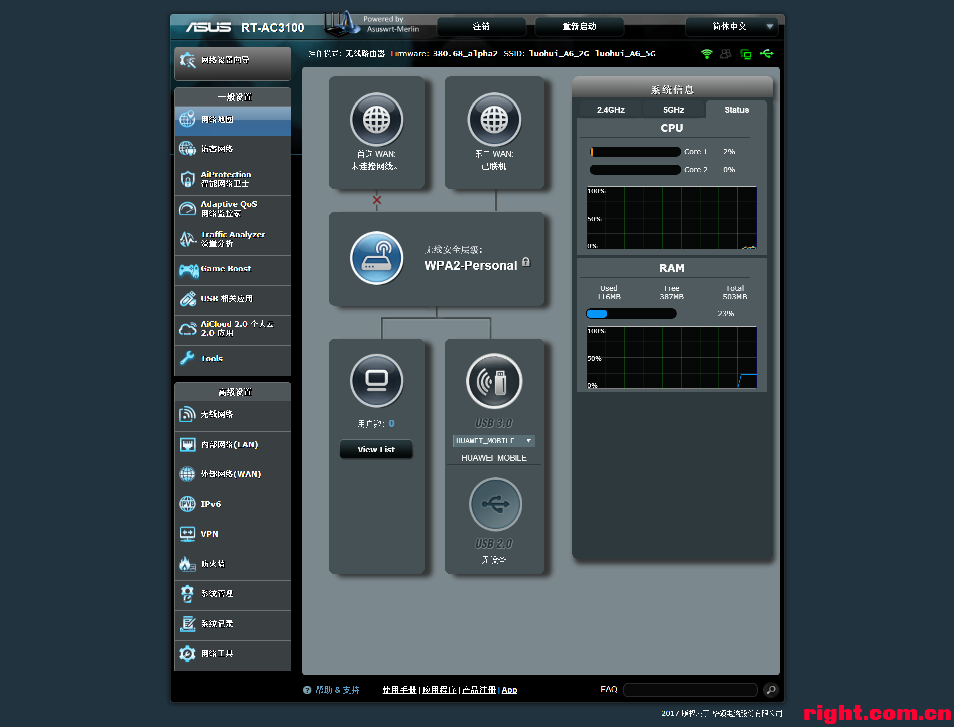Click the WPA2-Personal security level text
This screenshot has height=727, width=954.
click(471, 266)
